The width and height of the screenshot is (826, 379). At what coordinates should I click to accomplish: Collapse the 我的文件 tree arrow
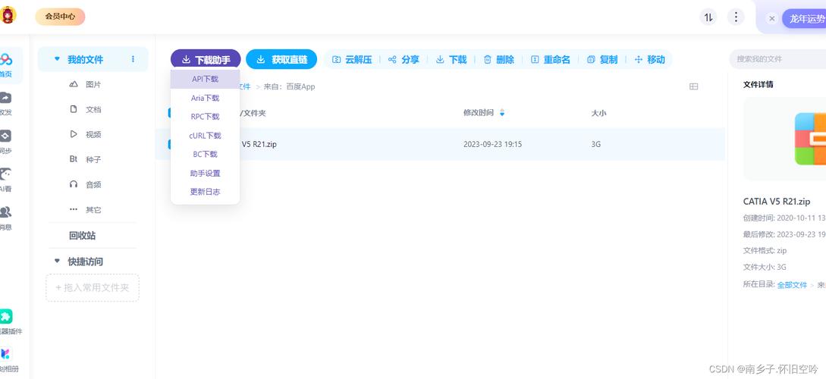[57, 59]
